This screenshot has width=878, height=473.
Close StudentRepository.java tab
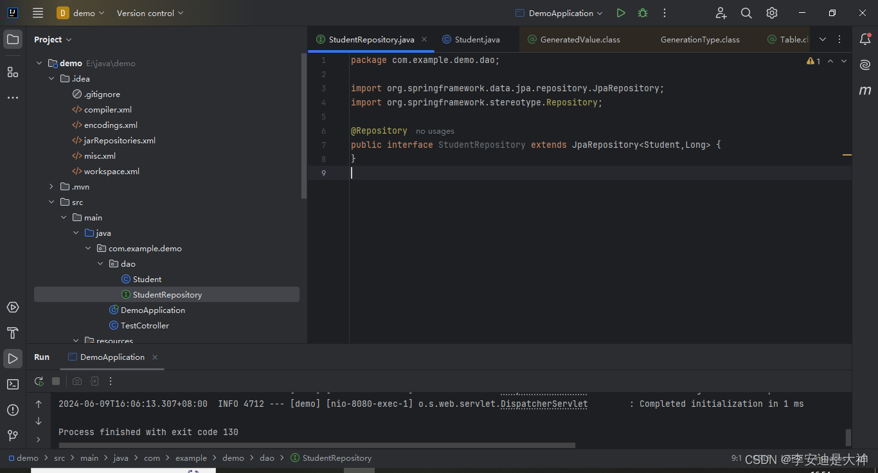coord(424,39)
